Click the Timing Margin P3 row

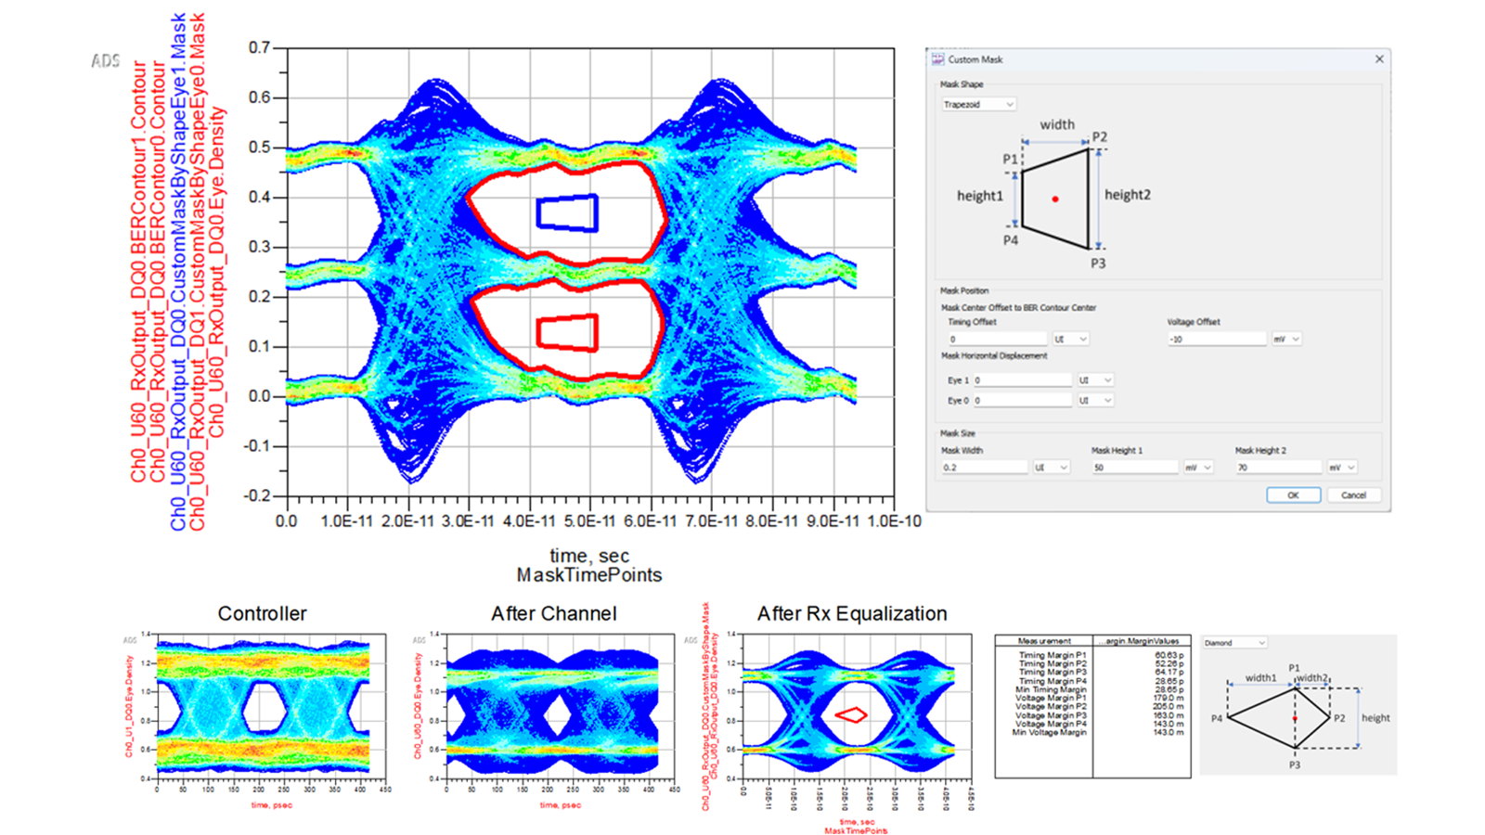1092,672
